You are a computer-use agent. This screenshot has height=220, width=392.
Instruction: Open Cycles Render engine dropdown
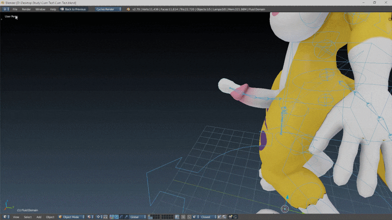[x=108, y=9]
